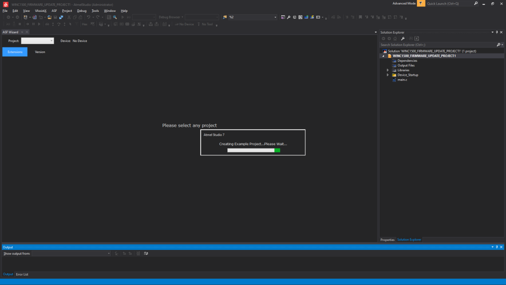
Task: Click the Quick Launch search magnifier icon
Action: (x=476, y=3)
